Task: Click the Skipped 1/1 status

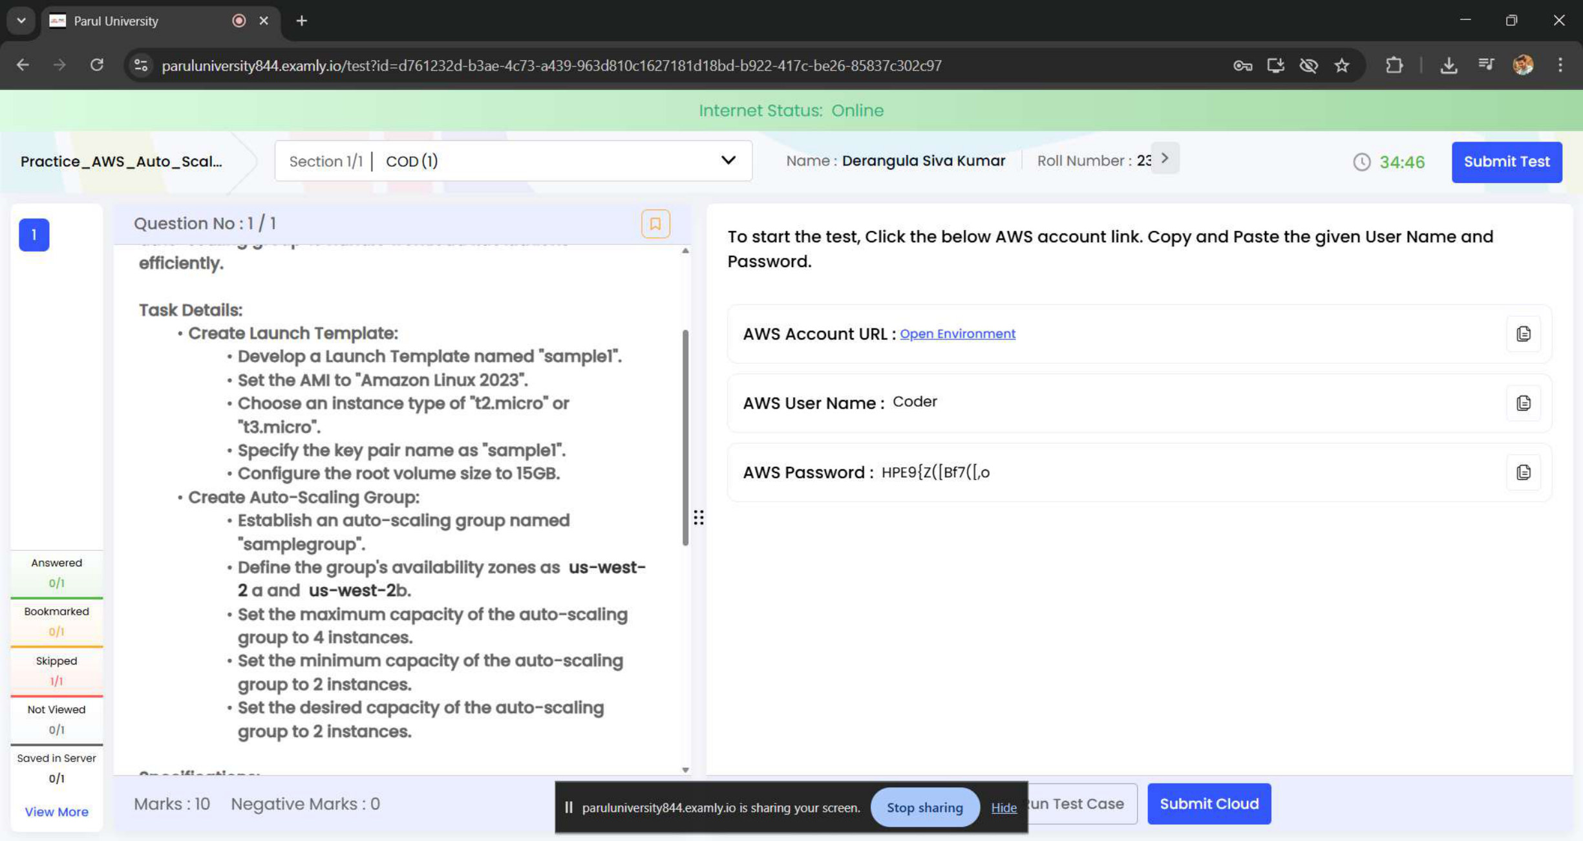Action: (x=56, y=670)
